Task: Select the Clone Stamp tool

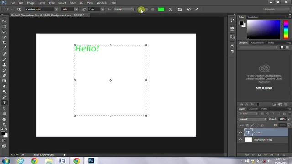Action: click(4, 65)
